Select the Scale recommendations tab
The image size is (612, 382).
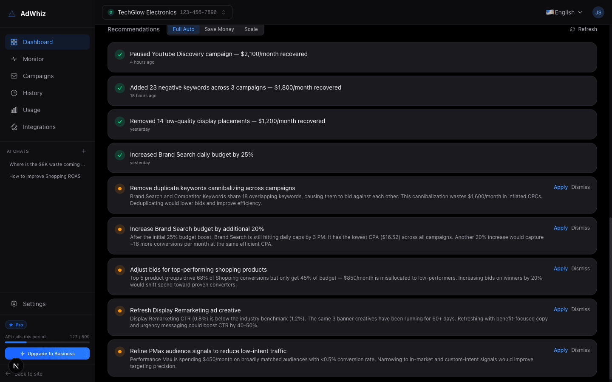[x=251, y=29]
